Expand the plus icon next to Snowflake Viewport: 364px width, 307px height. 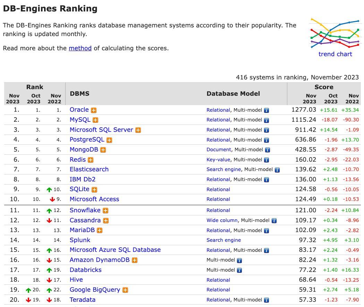[105, 211]
